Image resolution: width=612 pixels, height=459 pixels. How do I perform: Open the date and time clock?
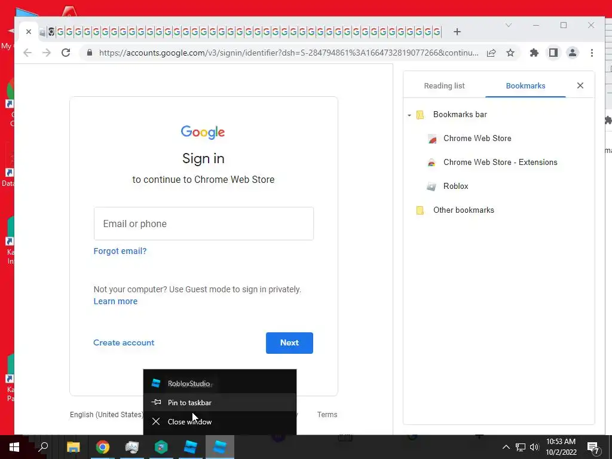(x=561, y=447)
